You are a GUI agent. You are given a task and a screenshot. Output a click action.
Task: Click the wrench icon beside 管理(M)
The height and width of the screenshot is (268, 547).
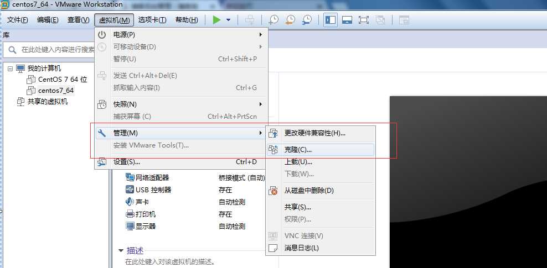point(102,133)
